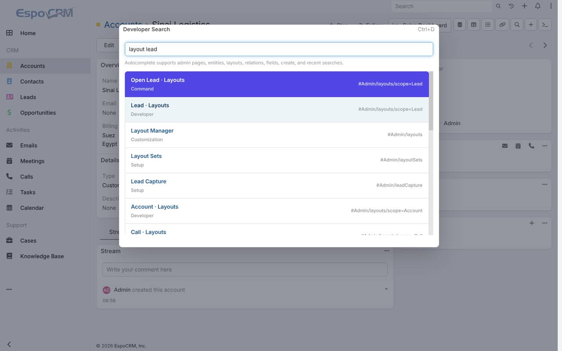Open Home in the sidebar
The image size is (562, 351).
point(45,33)
